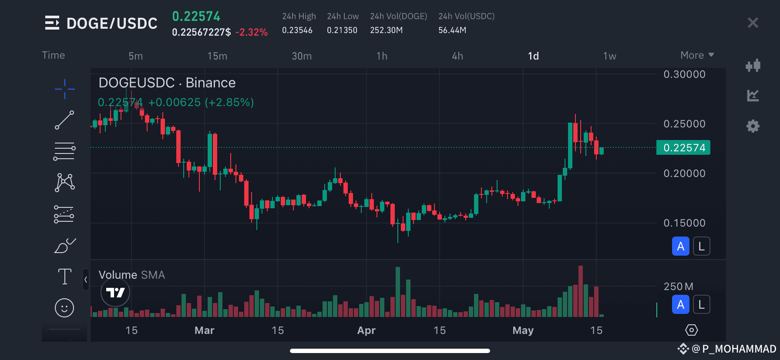Switch to the 1h timeframe
This screenshot has width=780, height=360.
point(382,56)
